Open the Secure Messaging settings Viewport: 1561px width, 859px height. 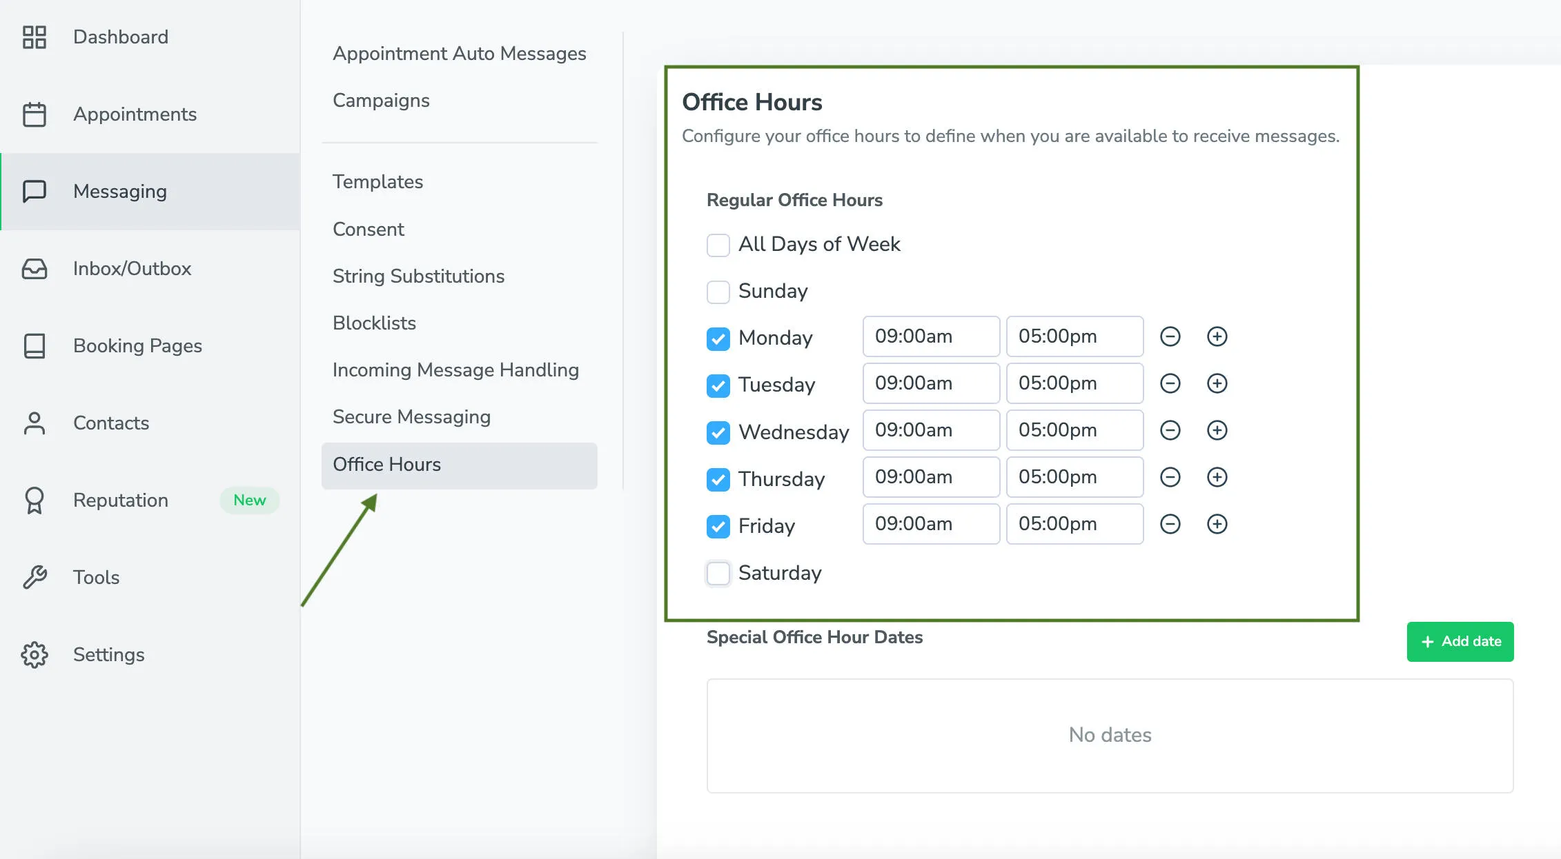pos(411,416)
